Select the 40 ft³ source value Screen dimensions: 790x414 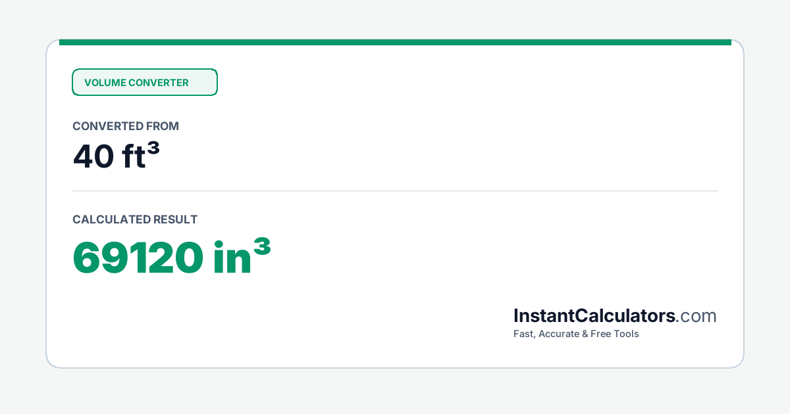[x=117, y=156]
